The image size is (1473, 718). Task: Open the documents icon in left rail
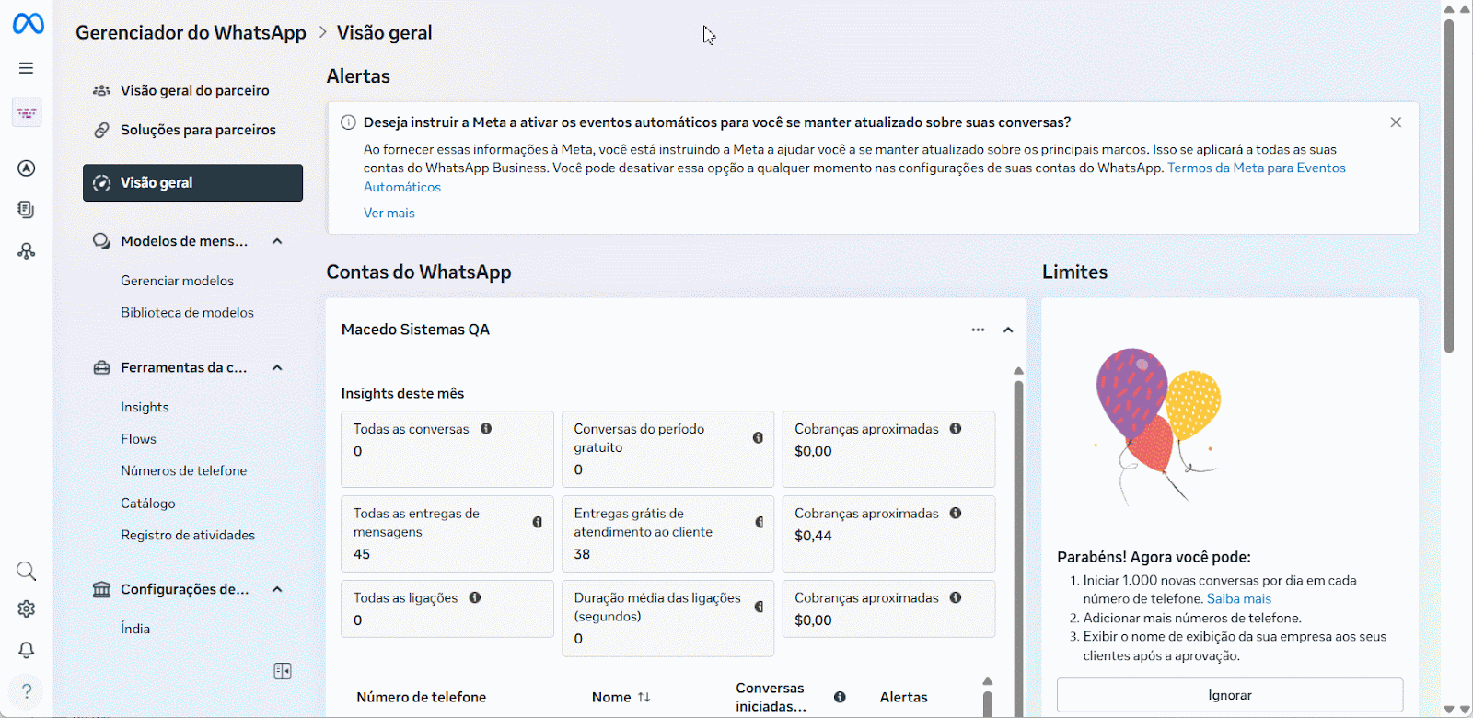(27, 210)
